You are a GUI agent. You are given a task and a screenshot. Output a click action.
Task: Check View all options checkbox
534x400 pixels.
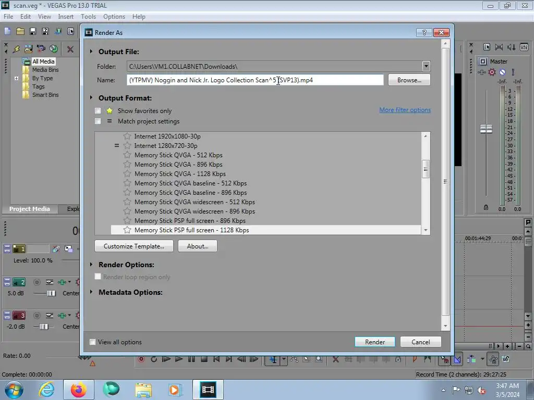coord(92,342)
